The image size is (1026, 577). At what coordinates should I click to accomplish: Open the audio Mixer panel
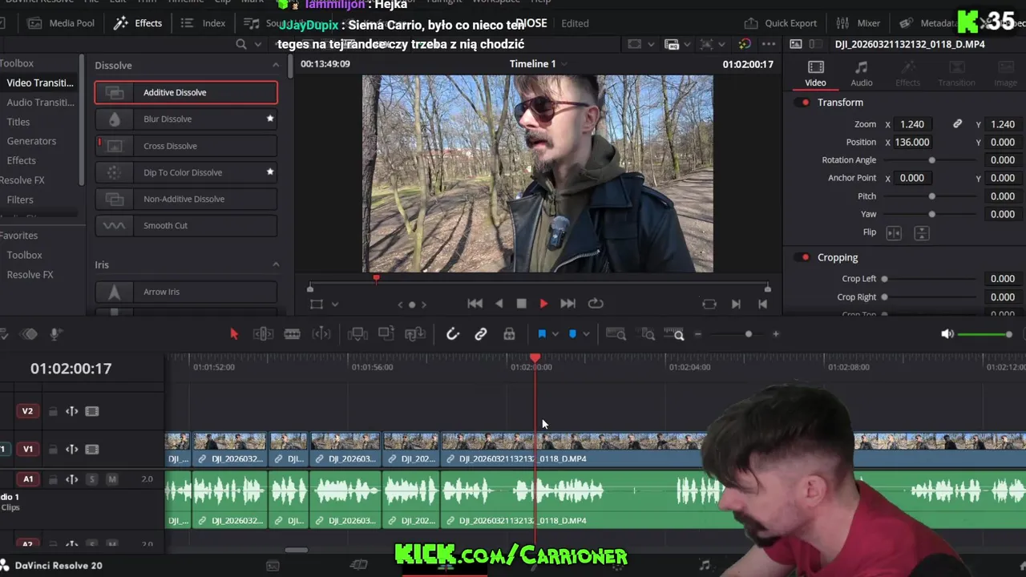(x=858, y=23)
